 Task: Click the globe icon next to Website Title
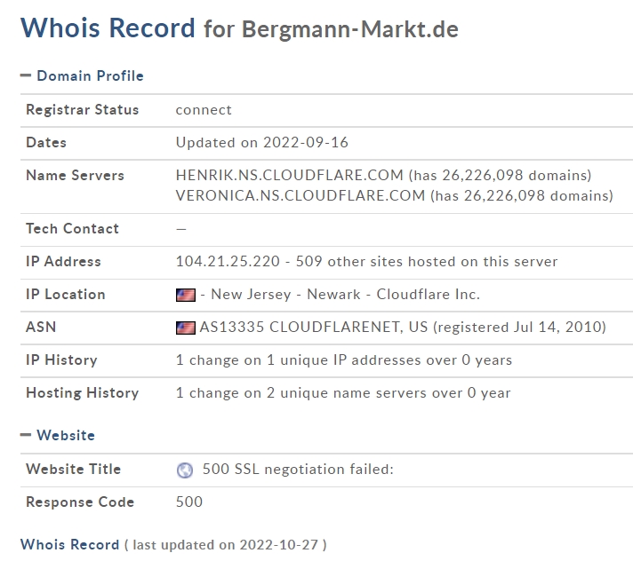(185, 470)
